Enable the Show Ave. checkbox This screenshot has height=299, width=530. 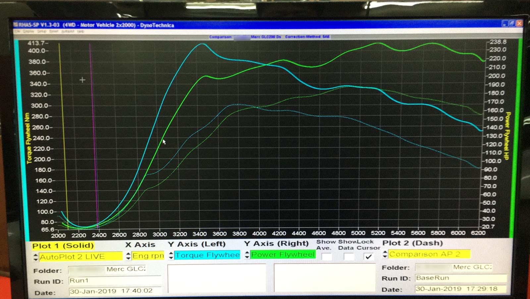(326, 257)
